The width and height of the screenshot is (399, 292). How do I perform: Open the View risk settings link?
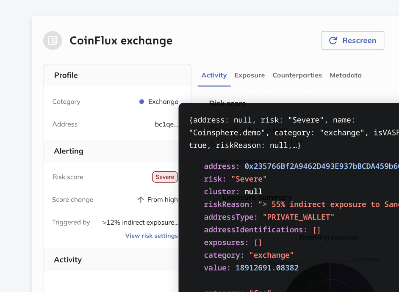[151, 236]
